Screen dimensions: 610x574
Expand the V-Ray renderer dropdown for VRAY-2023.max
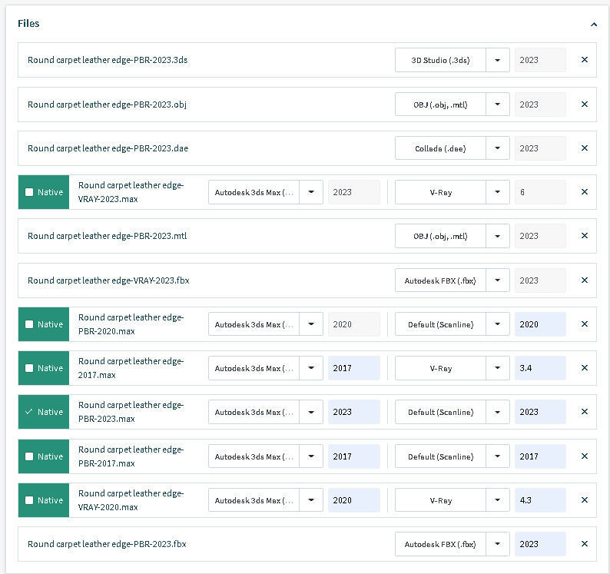tap(498, 192)
